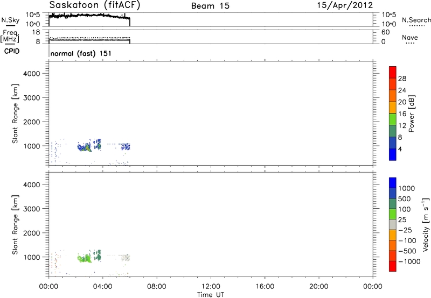
Task: Select the 'CPID' row label
Action: 12,51
